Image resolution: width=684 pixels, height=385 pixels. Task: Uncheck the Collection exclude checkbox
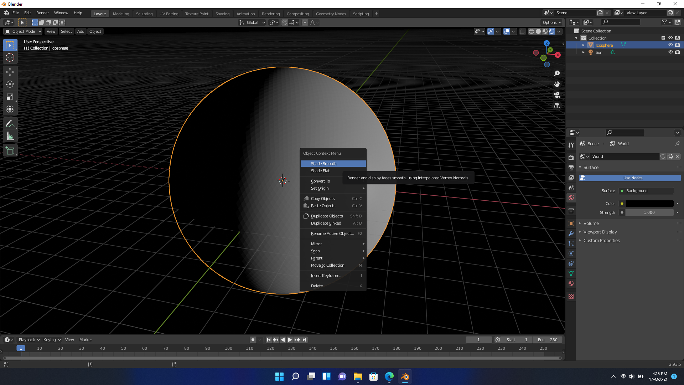(x=663, y=38)
